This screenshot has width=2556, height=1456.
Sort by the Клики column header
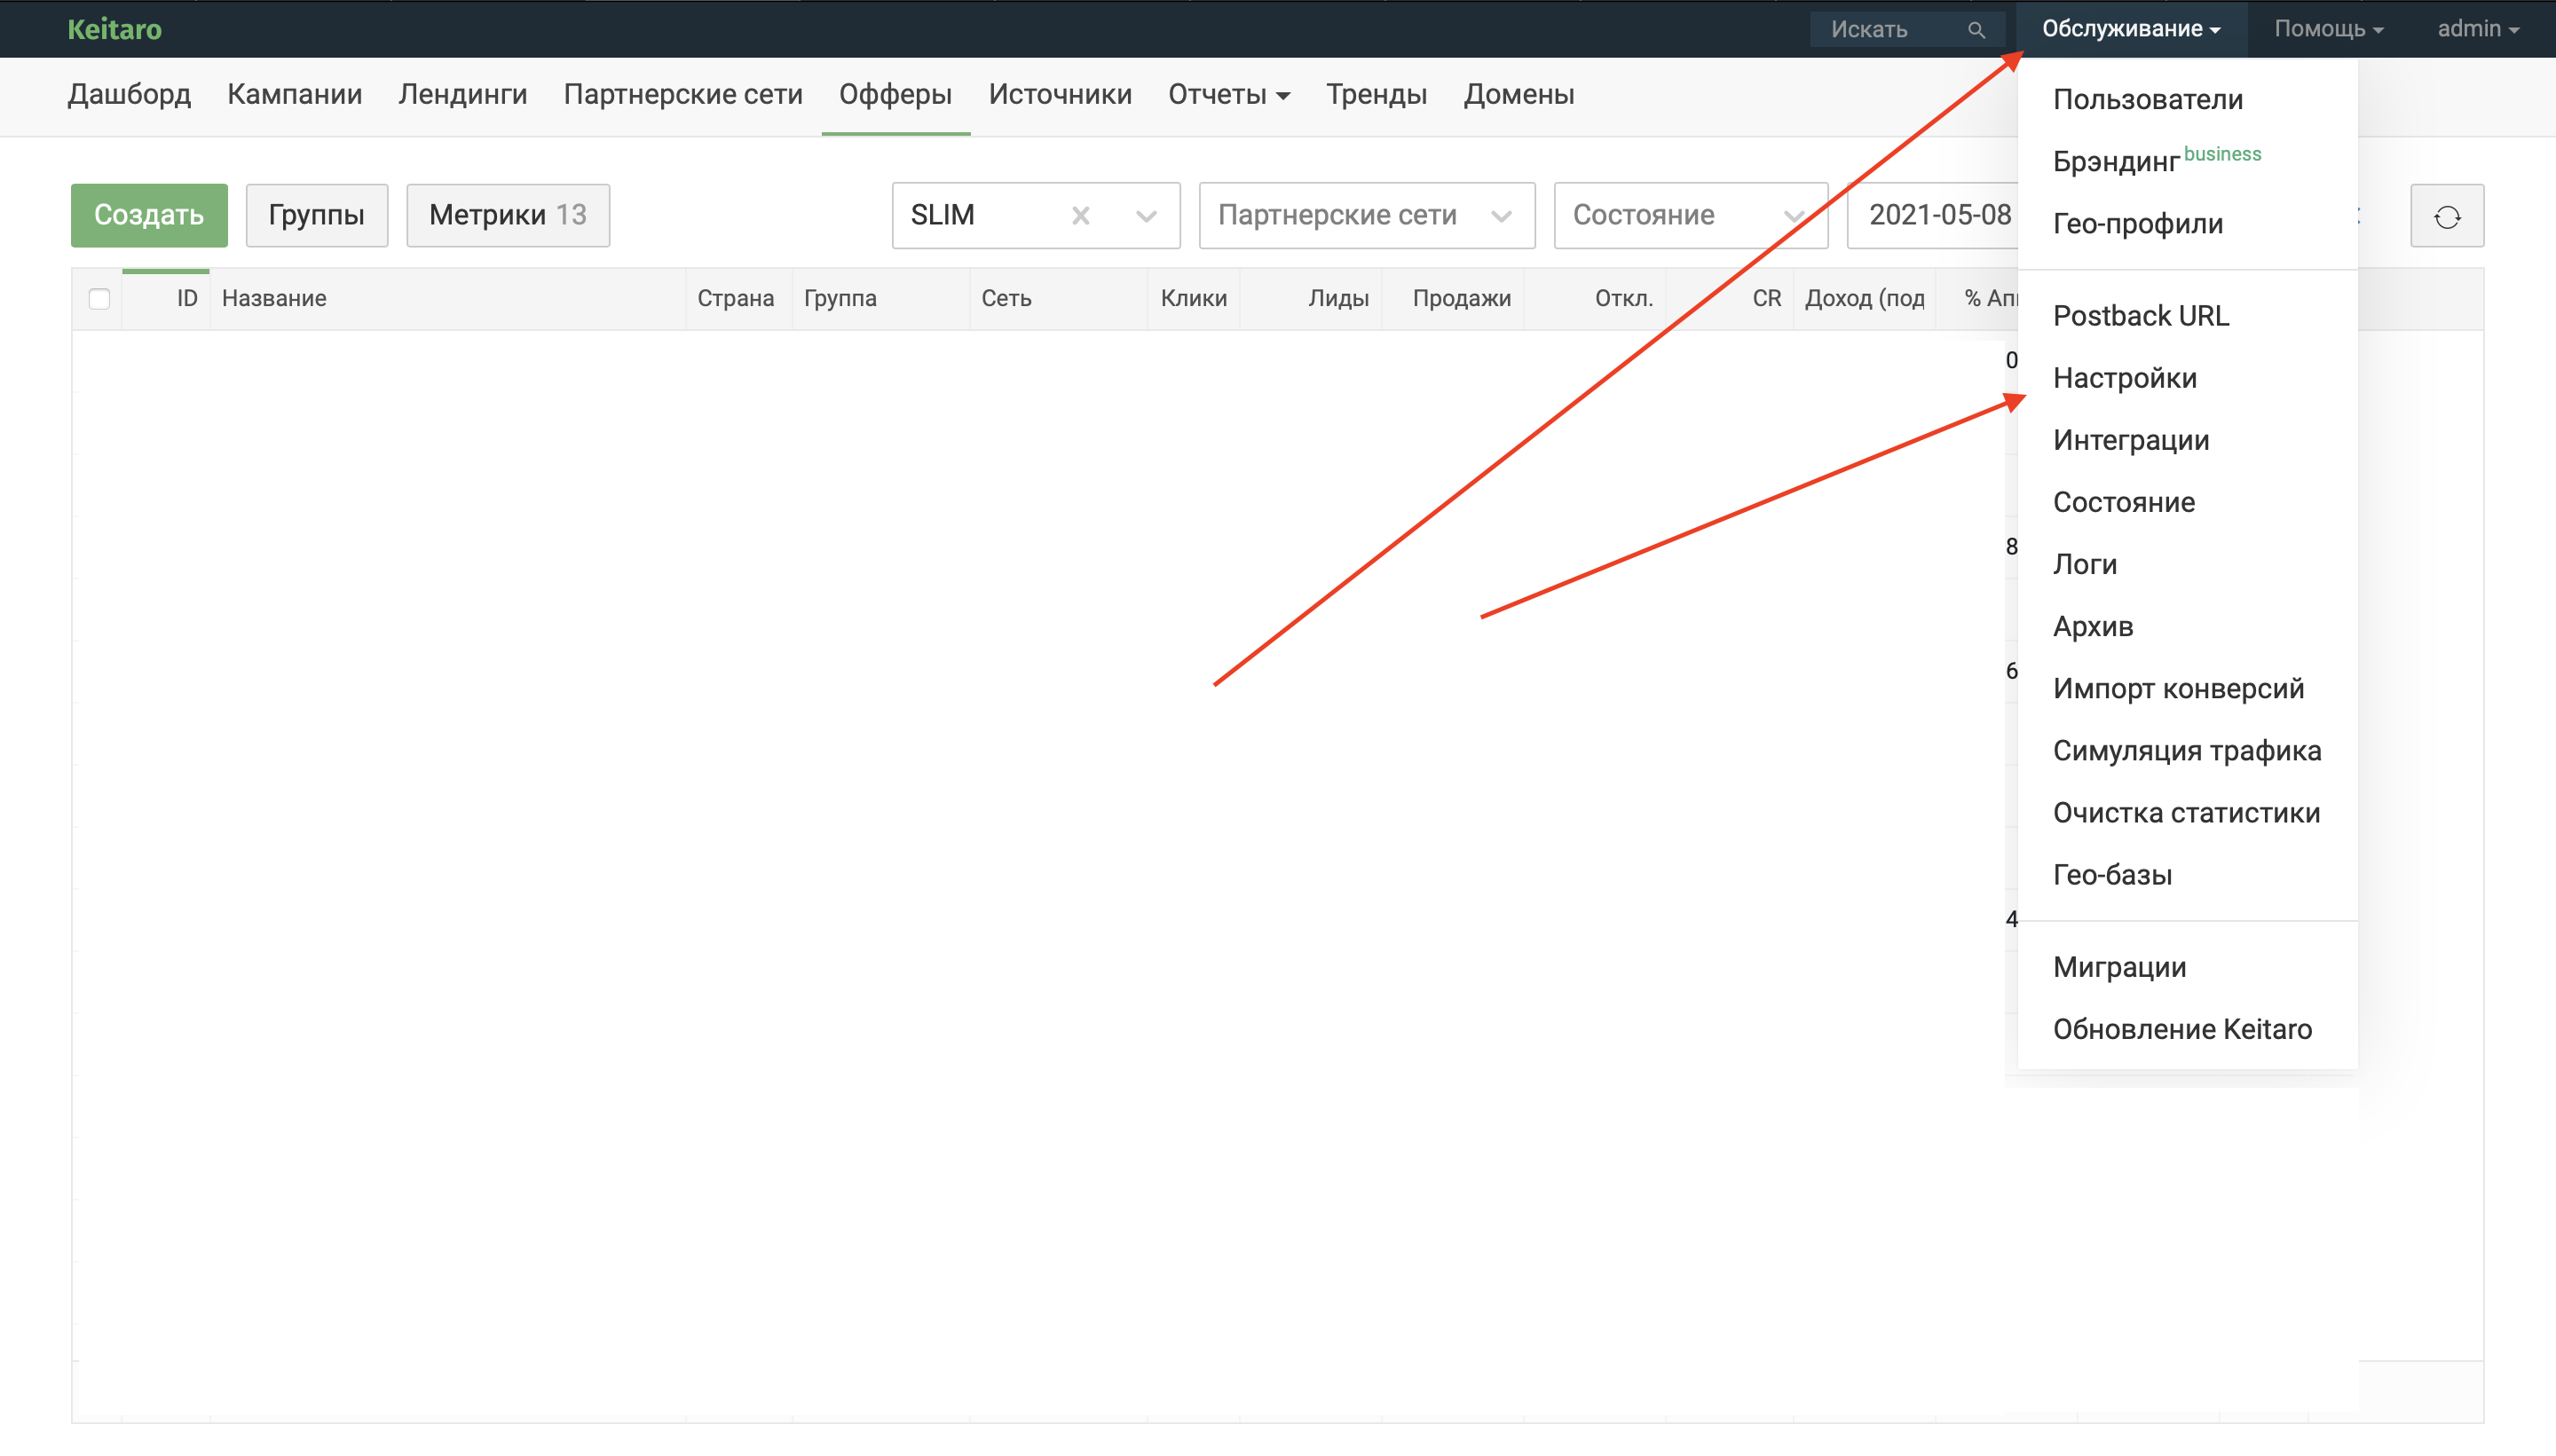click(x=1193, y=299)
